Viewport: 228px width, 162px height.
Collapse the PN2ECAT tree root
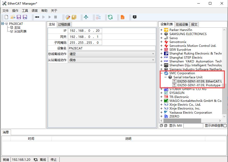(3, 24)
